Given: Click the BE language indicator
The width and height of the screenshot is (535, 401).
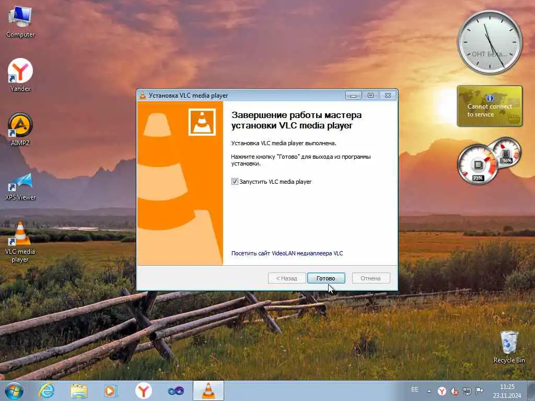Looking at the screenshot, I should coord(414,390).
